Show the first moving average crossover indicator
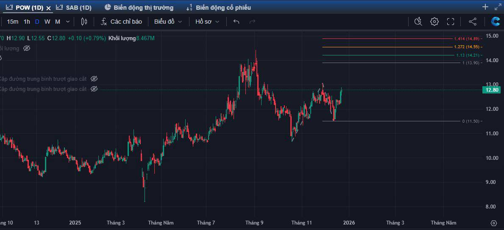 click(94, 79)
